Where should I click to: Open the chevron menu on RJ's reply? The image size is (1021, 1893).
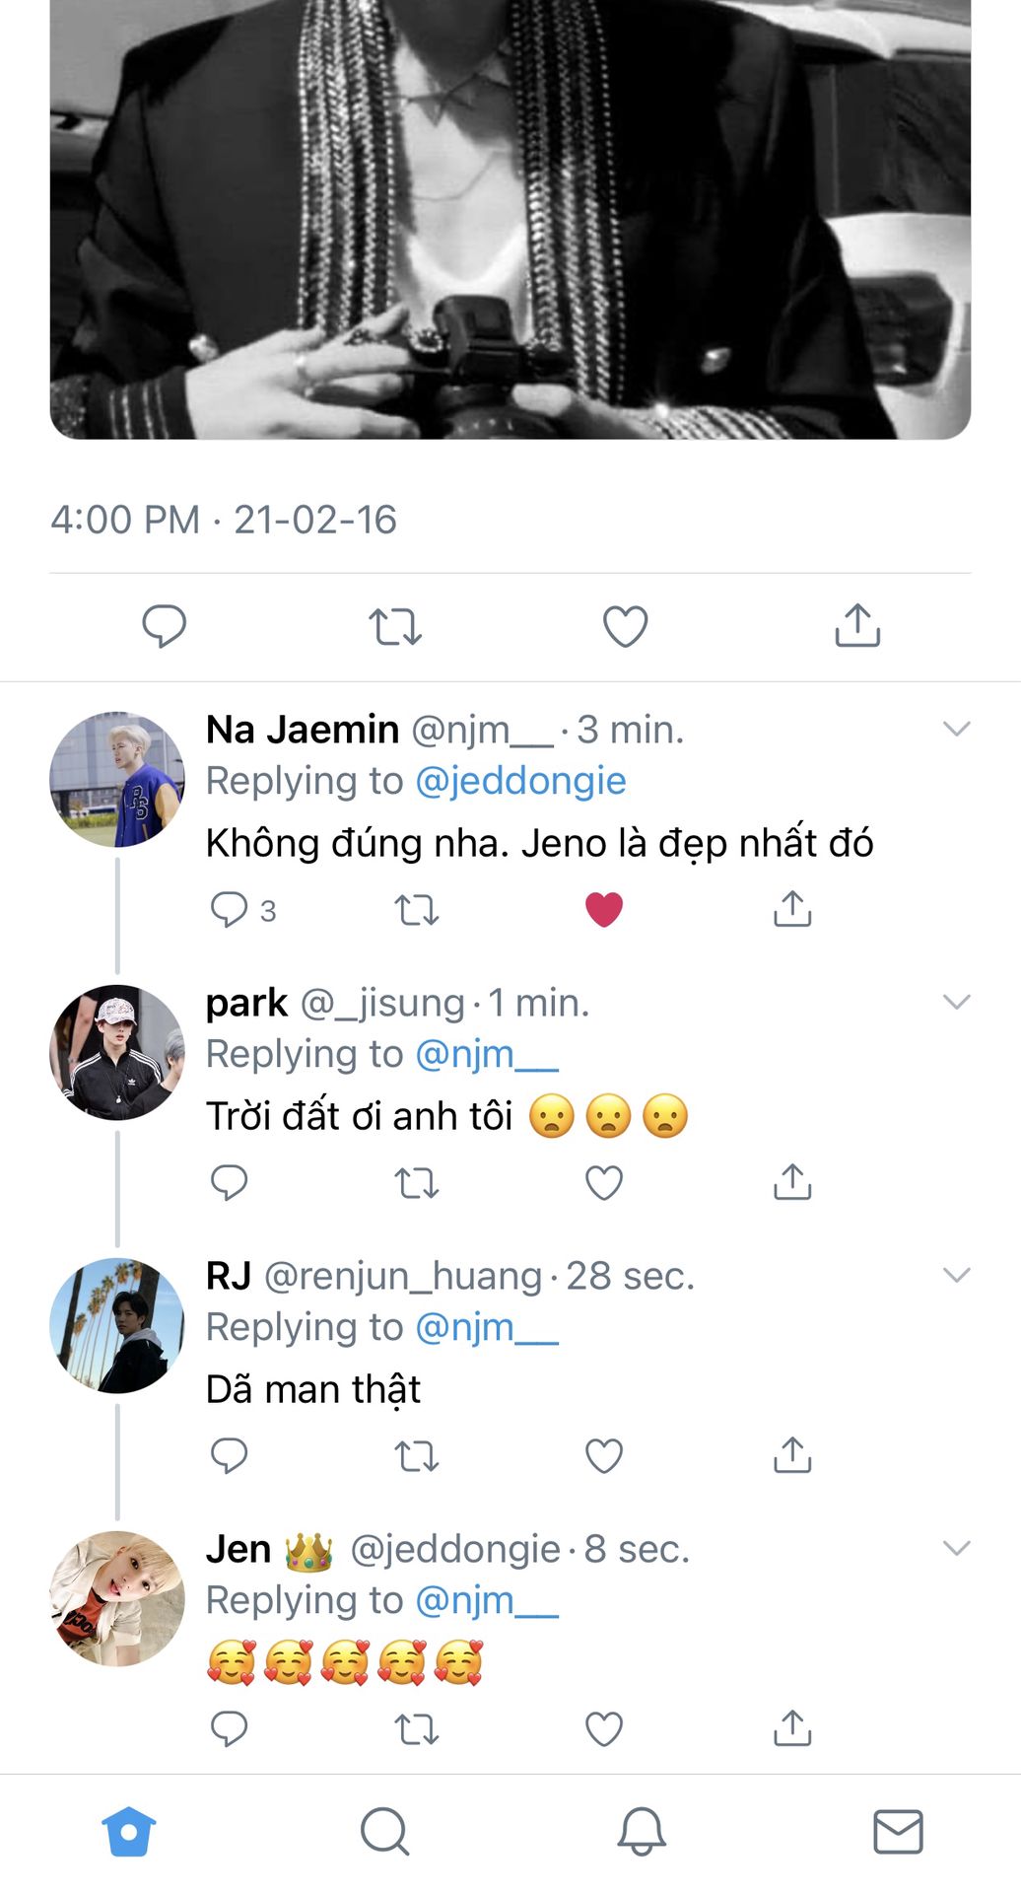956,1276
